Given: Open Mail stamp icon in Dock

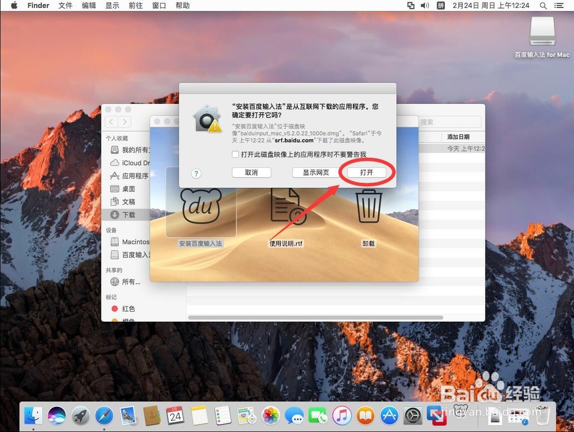Looking at the screenshot, I should (128, 416).
